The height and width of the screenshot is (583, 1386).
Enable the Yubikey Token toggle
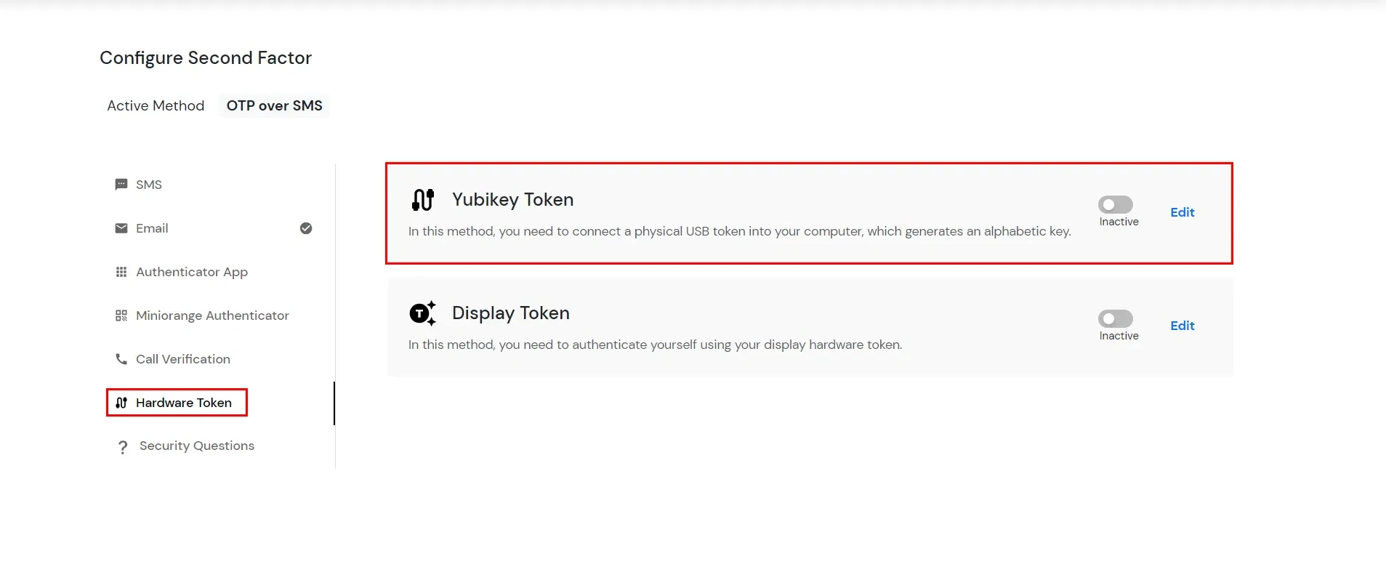pos(1116,204)
